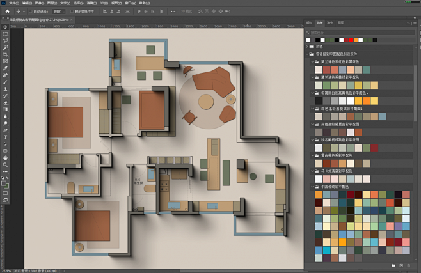Click the 27.5% zoom field in status bar
421x273 pixels.
click(6, 271)
